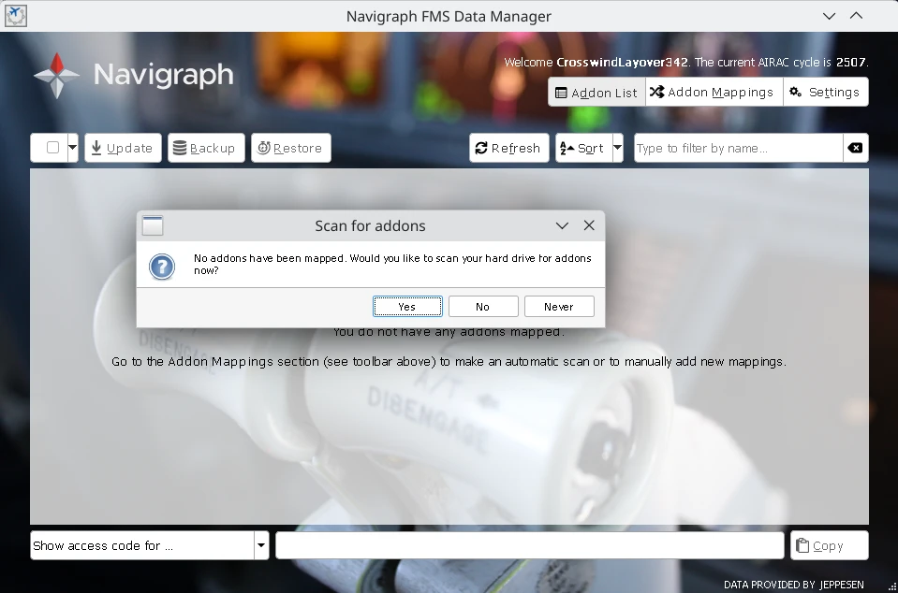Click No in the scan dialog

click(483, 307)
